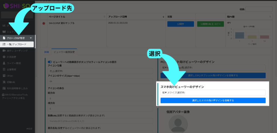Open the PC/タブレット向け design dropdown

[213, 68]
